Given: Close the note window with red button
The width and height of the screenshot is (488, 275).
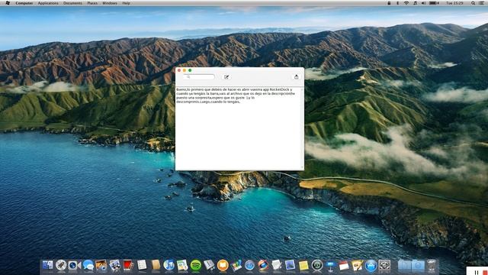Looking at the screenshot, I should click(179, 70).
